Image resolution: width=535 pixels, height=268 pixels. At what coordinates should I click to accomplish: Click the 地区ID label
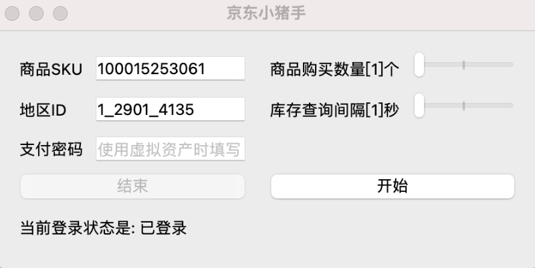tap(43, 110)
